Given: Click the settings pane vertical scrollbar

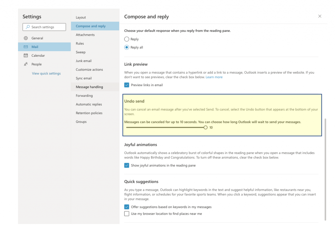Looking at the screenshot, I should coord(326,169).
